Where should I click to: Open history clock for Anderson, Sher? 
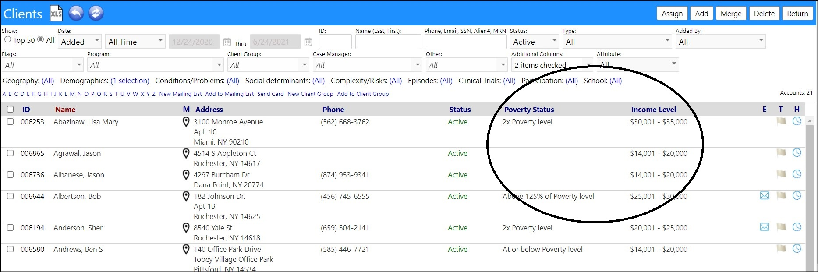797,227
